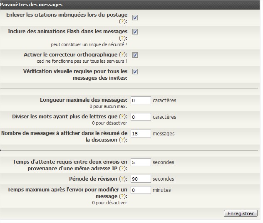The image size is (263, 223).
Task: Open help icon for citations imbriquées option
Action: click(x=122, y=22)
